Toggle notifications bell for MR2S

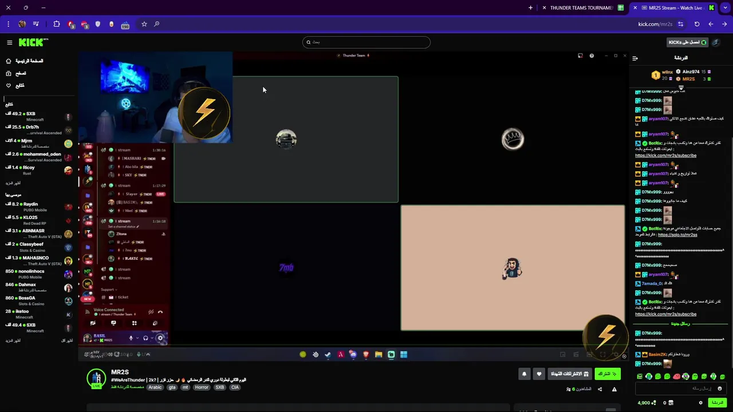coord(524,374)
